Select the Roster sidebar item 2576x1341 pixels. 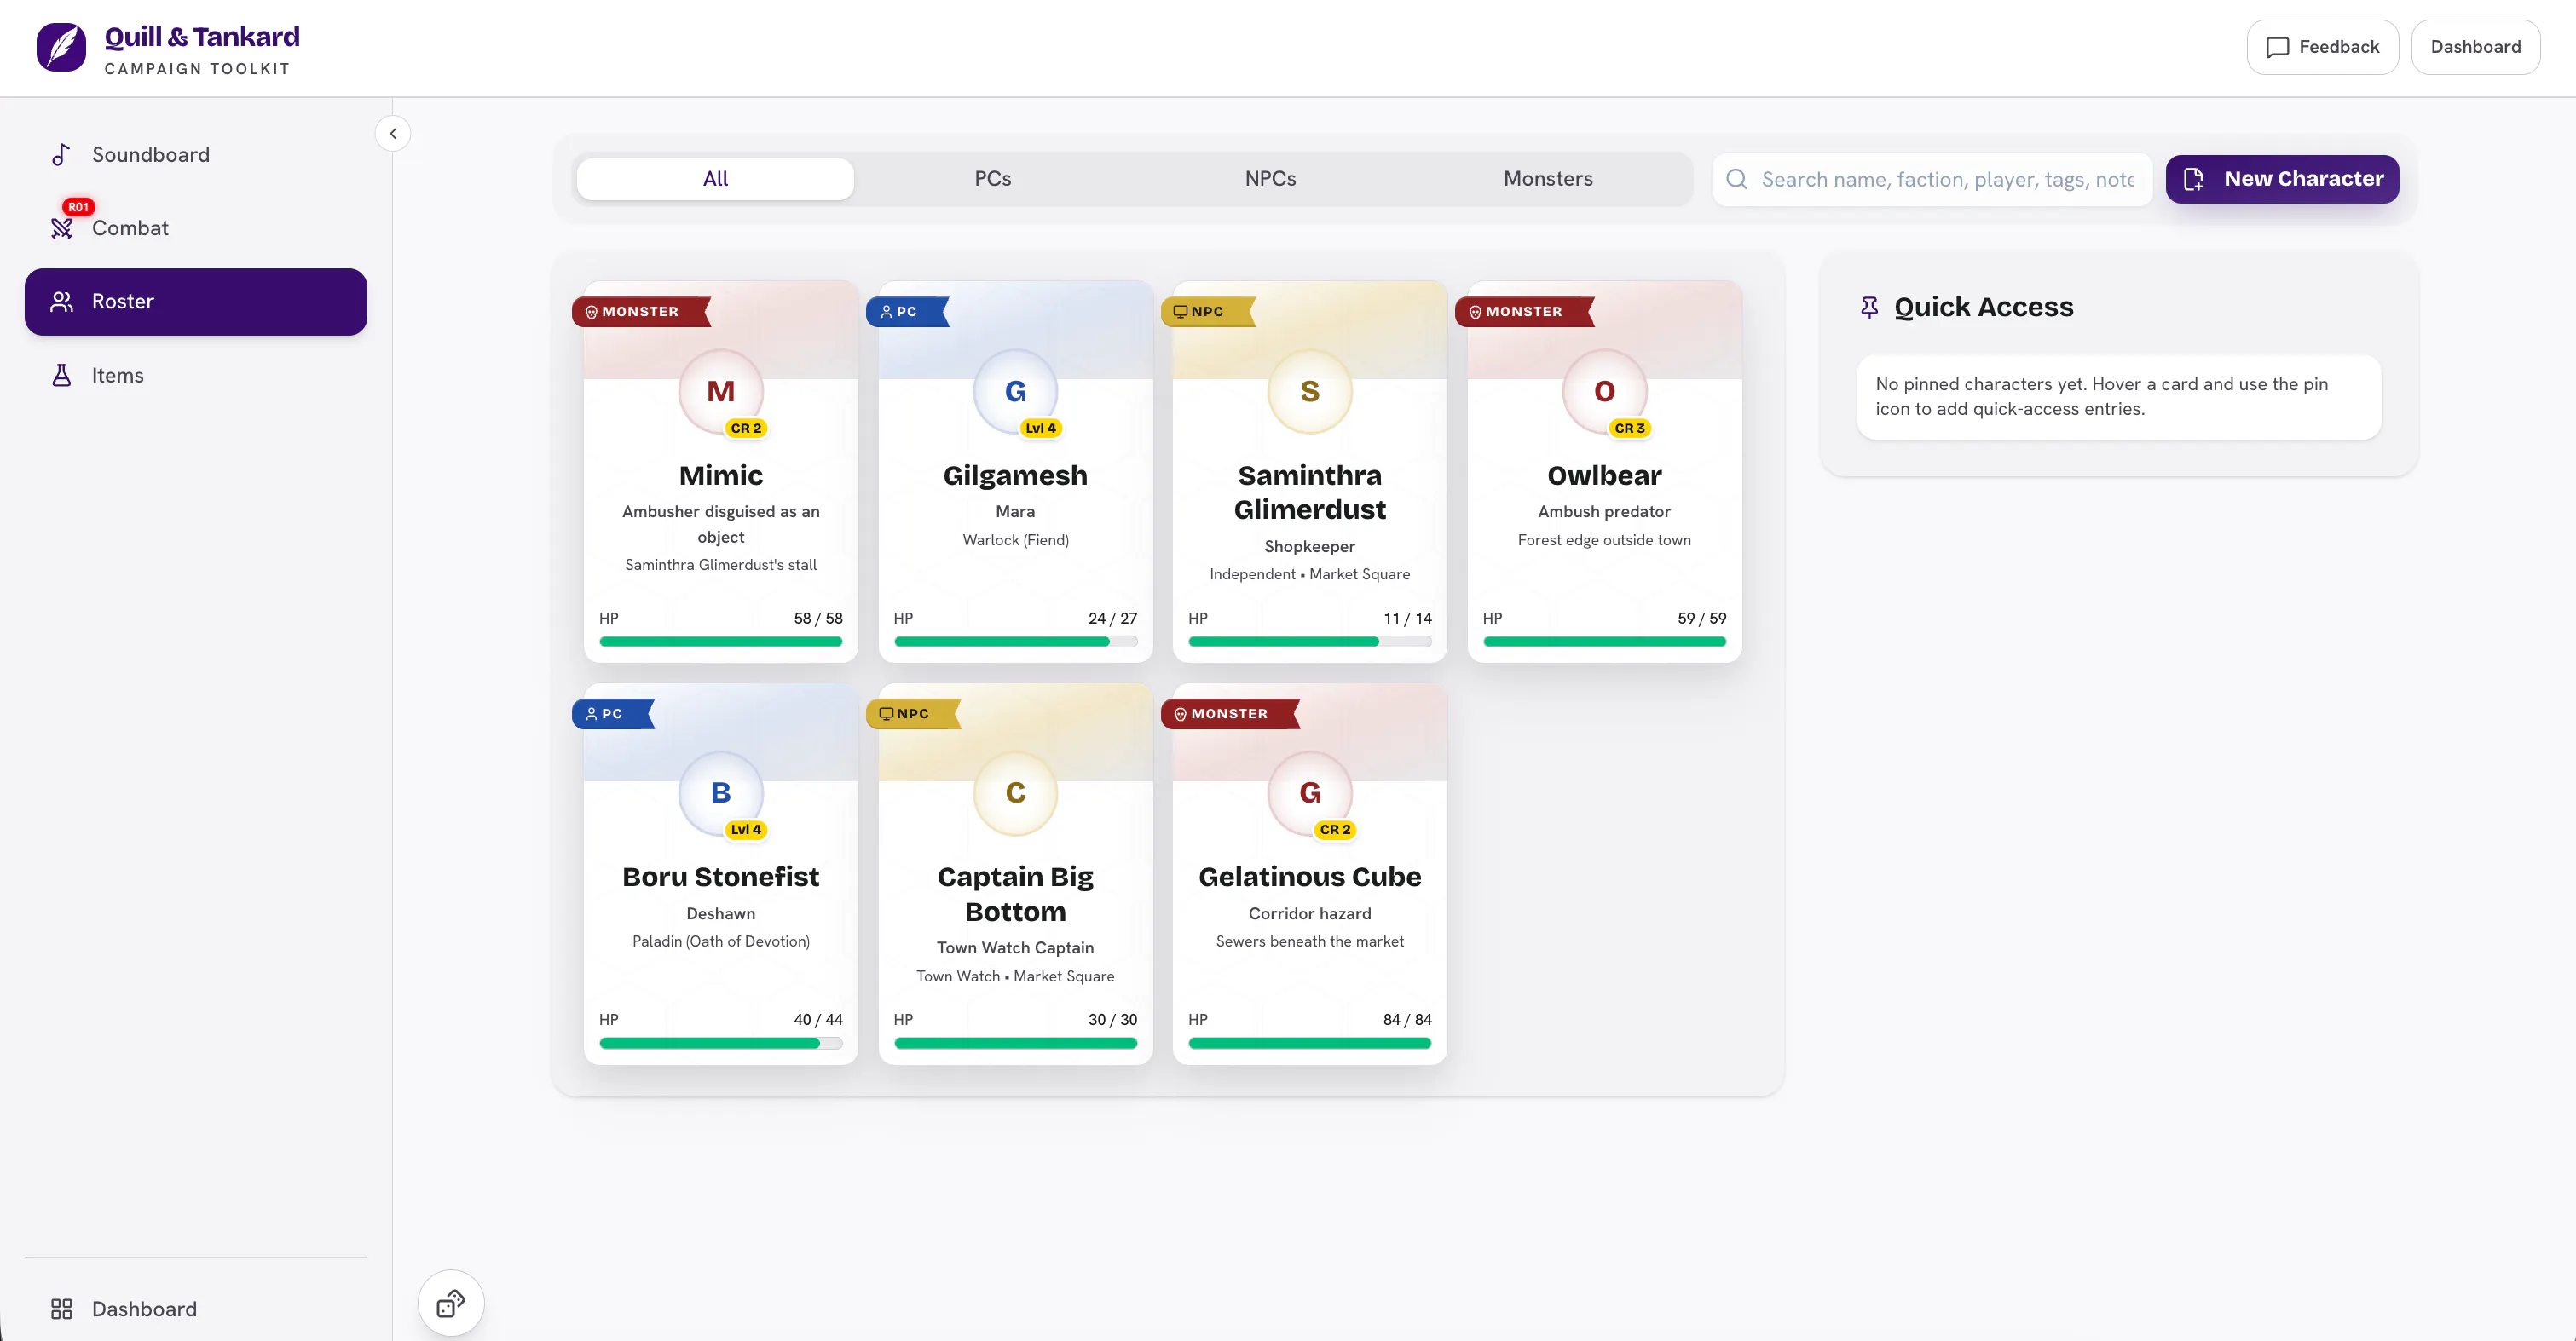click(196, 302)
